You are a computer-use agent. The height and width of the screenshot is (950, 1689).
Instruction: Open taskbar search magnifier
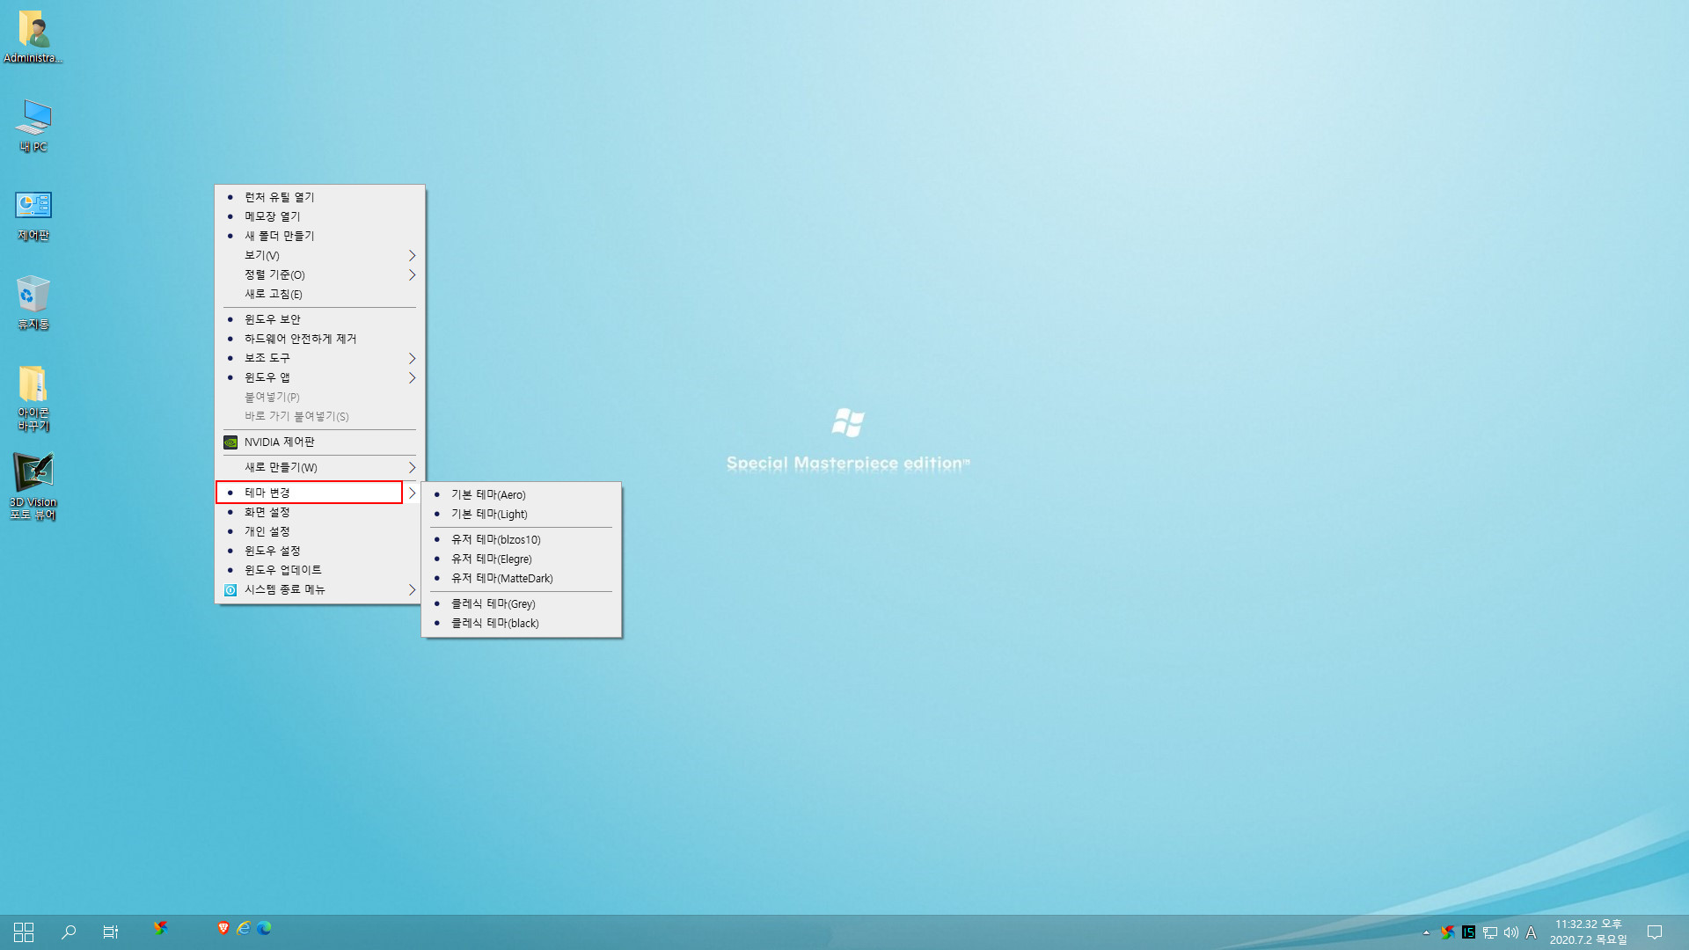click(68, 932)
